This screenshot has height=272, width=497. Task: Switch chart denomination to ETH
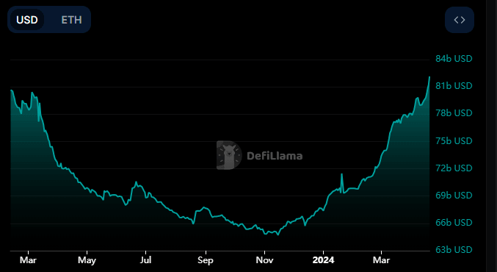pyautogui.click(x=71, y=20)
